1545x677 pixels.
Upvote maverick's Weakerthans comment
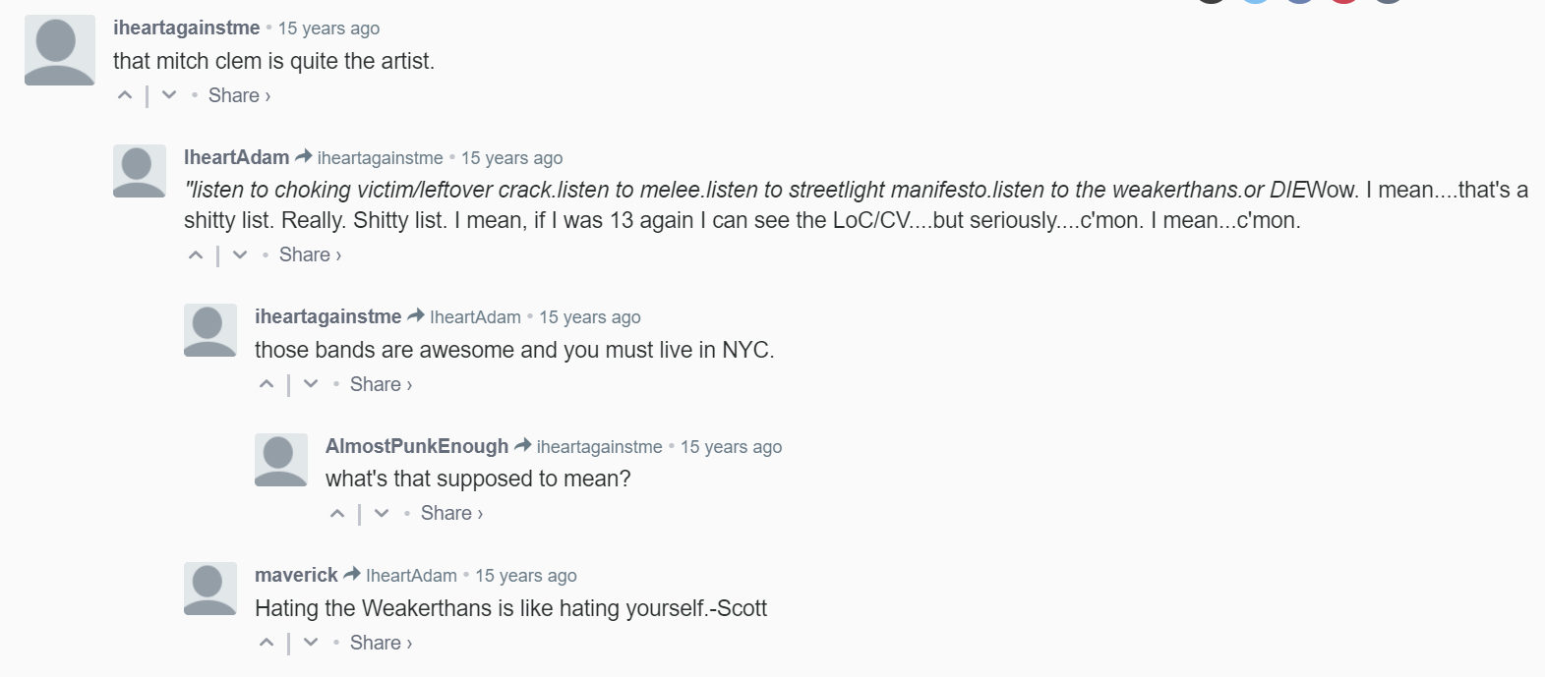tap(267, 643)
